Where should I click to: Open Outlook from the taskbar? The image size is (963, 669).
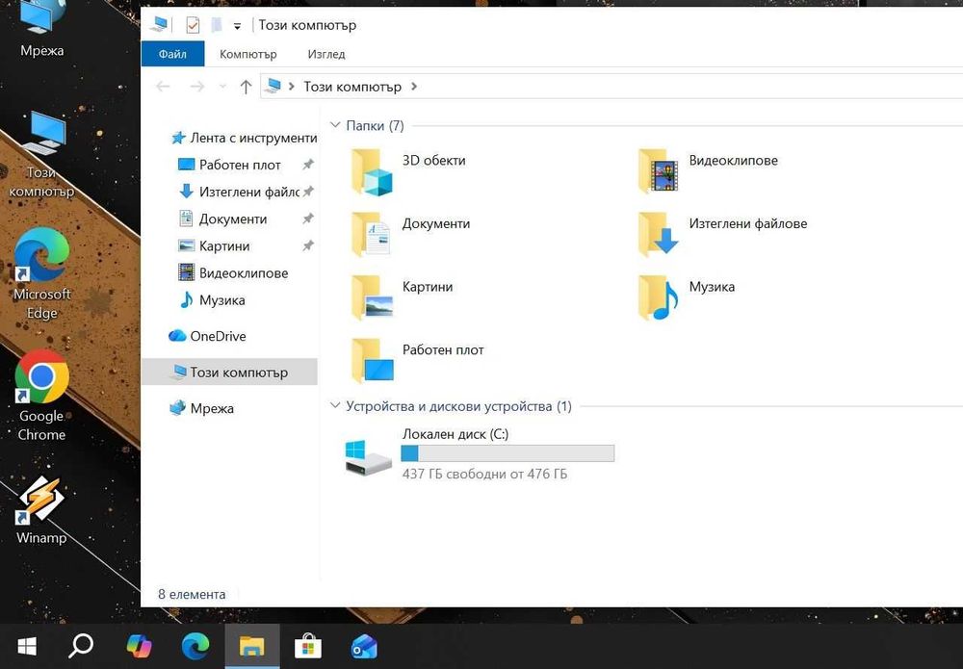[x=364, y=646]
